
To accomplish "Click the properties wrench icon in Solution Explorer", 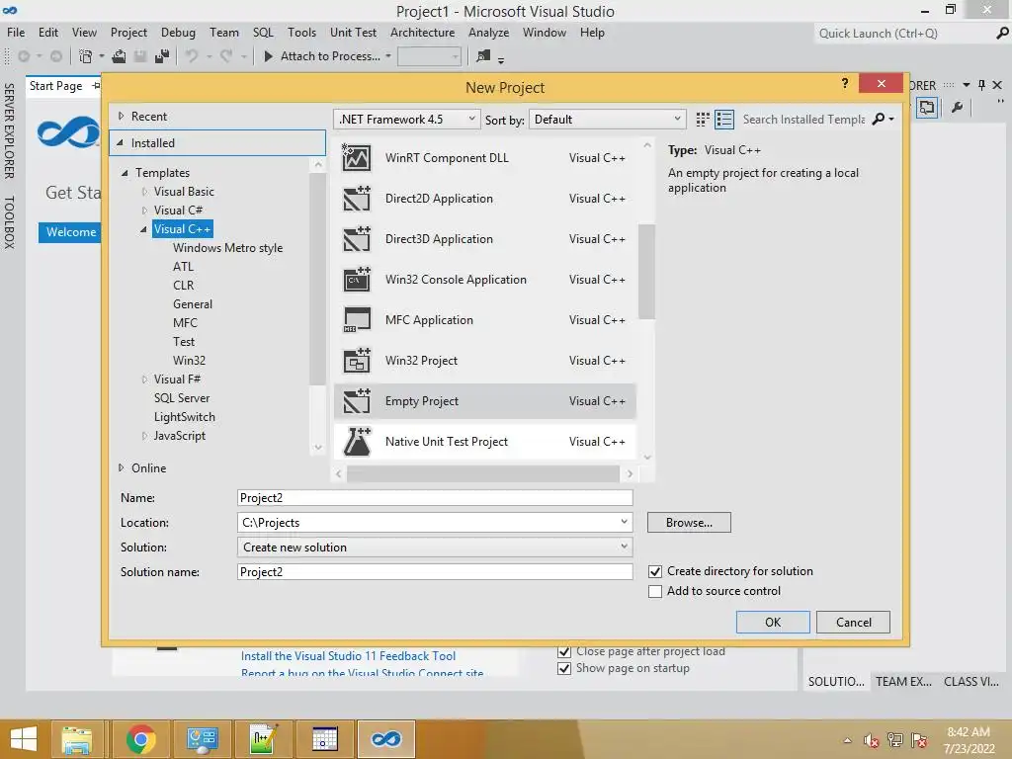I will pyautogui.click(x=957, y=107).
